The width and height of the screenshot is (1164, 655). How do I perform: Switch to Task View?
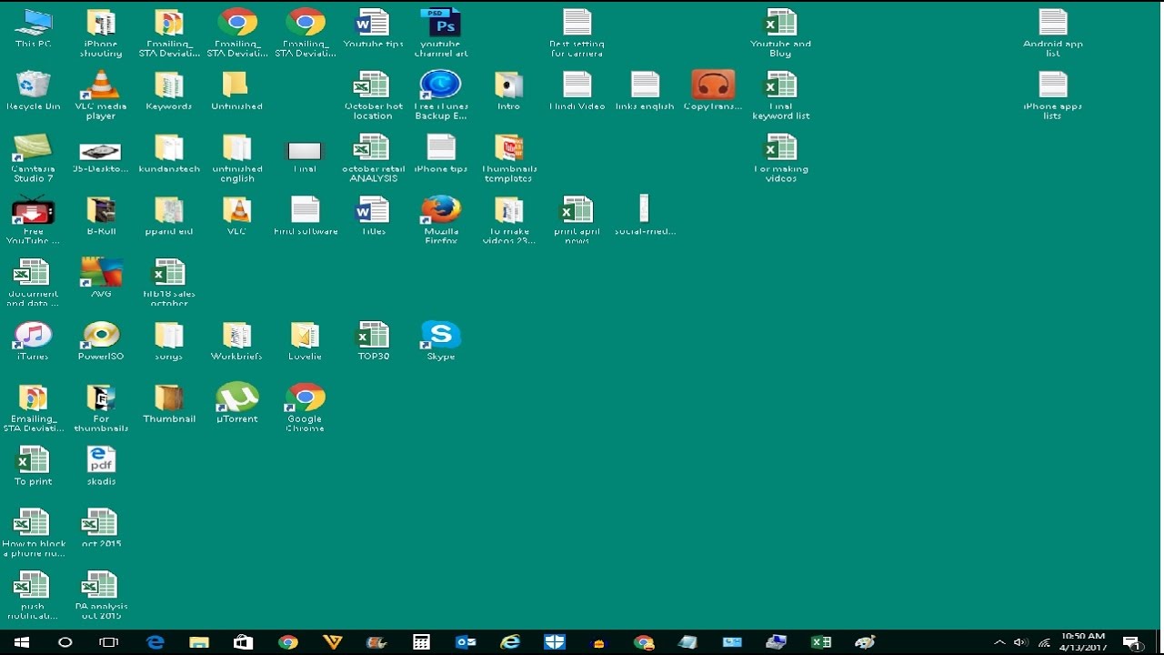108,642
